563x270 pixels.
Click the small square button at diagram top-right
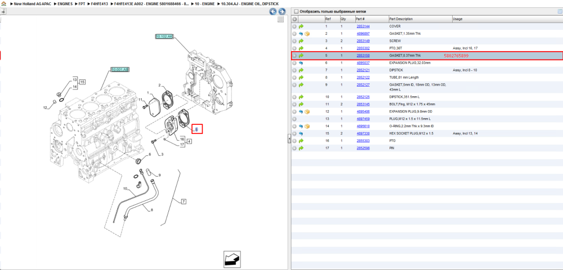281,19
